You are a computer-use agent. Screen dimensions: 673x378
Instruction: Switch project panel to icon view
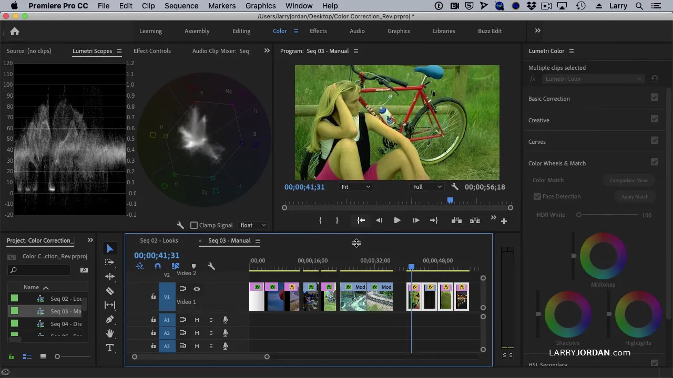point(43,356)
